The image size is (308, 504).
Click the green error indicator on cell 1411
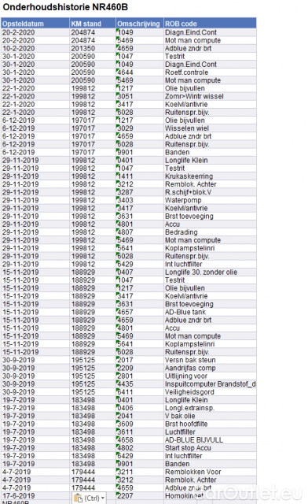point(117,174)
